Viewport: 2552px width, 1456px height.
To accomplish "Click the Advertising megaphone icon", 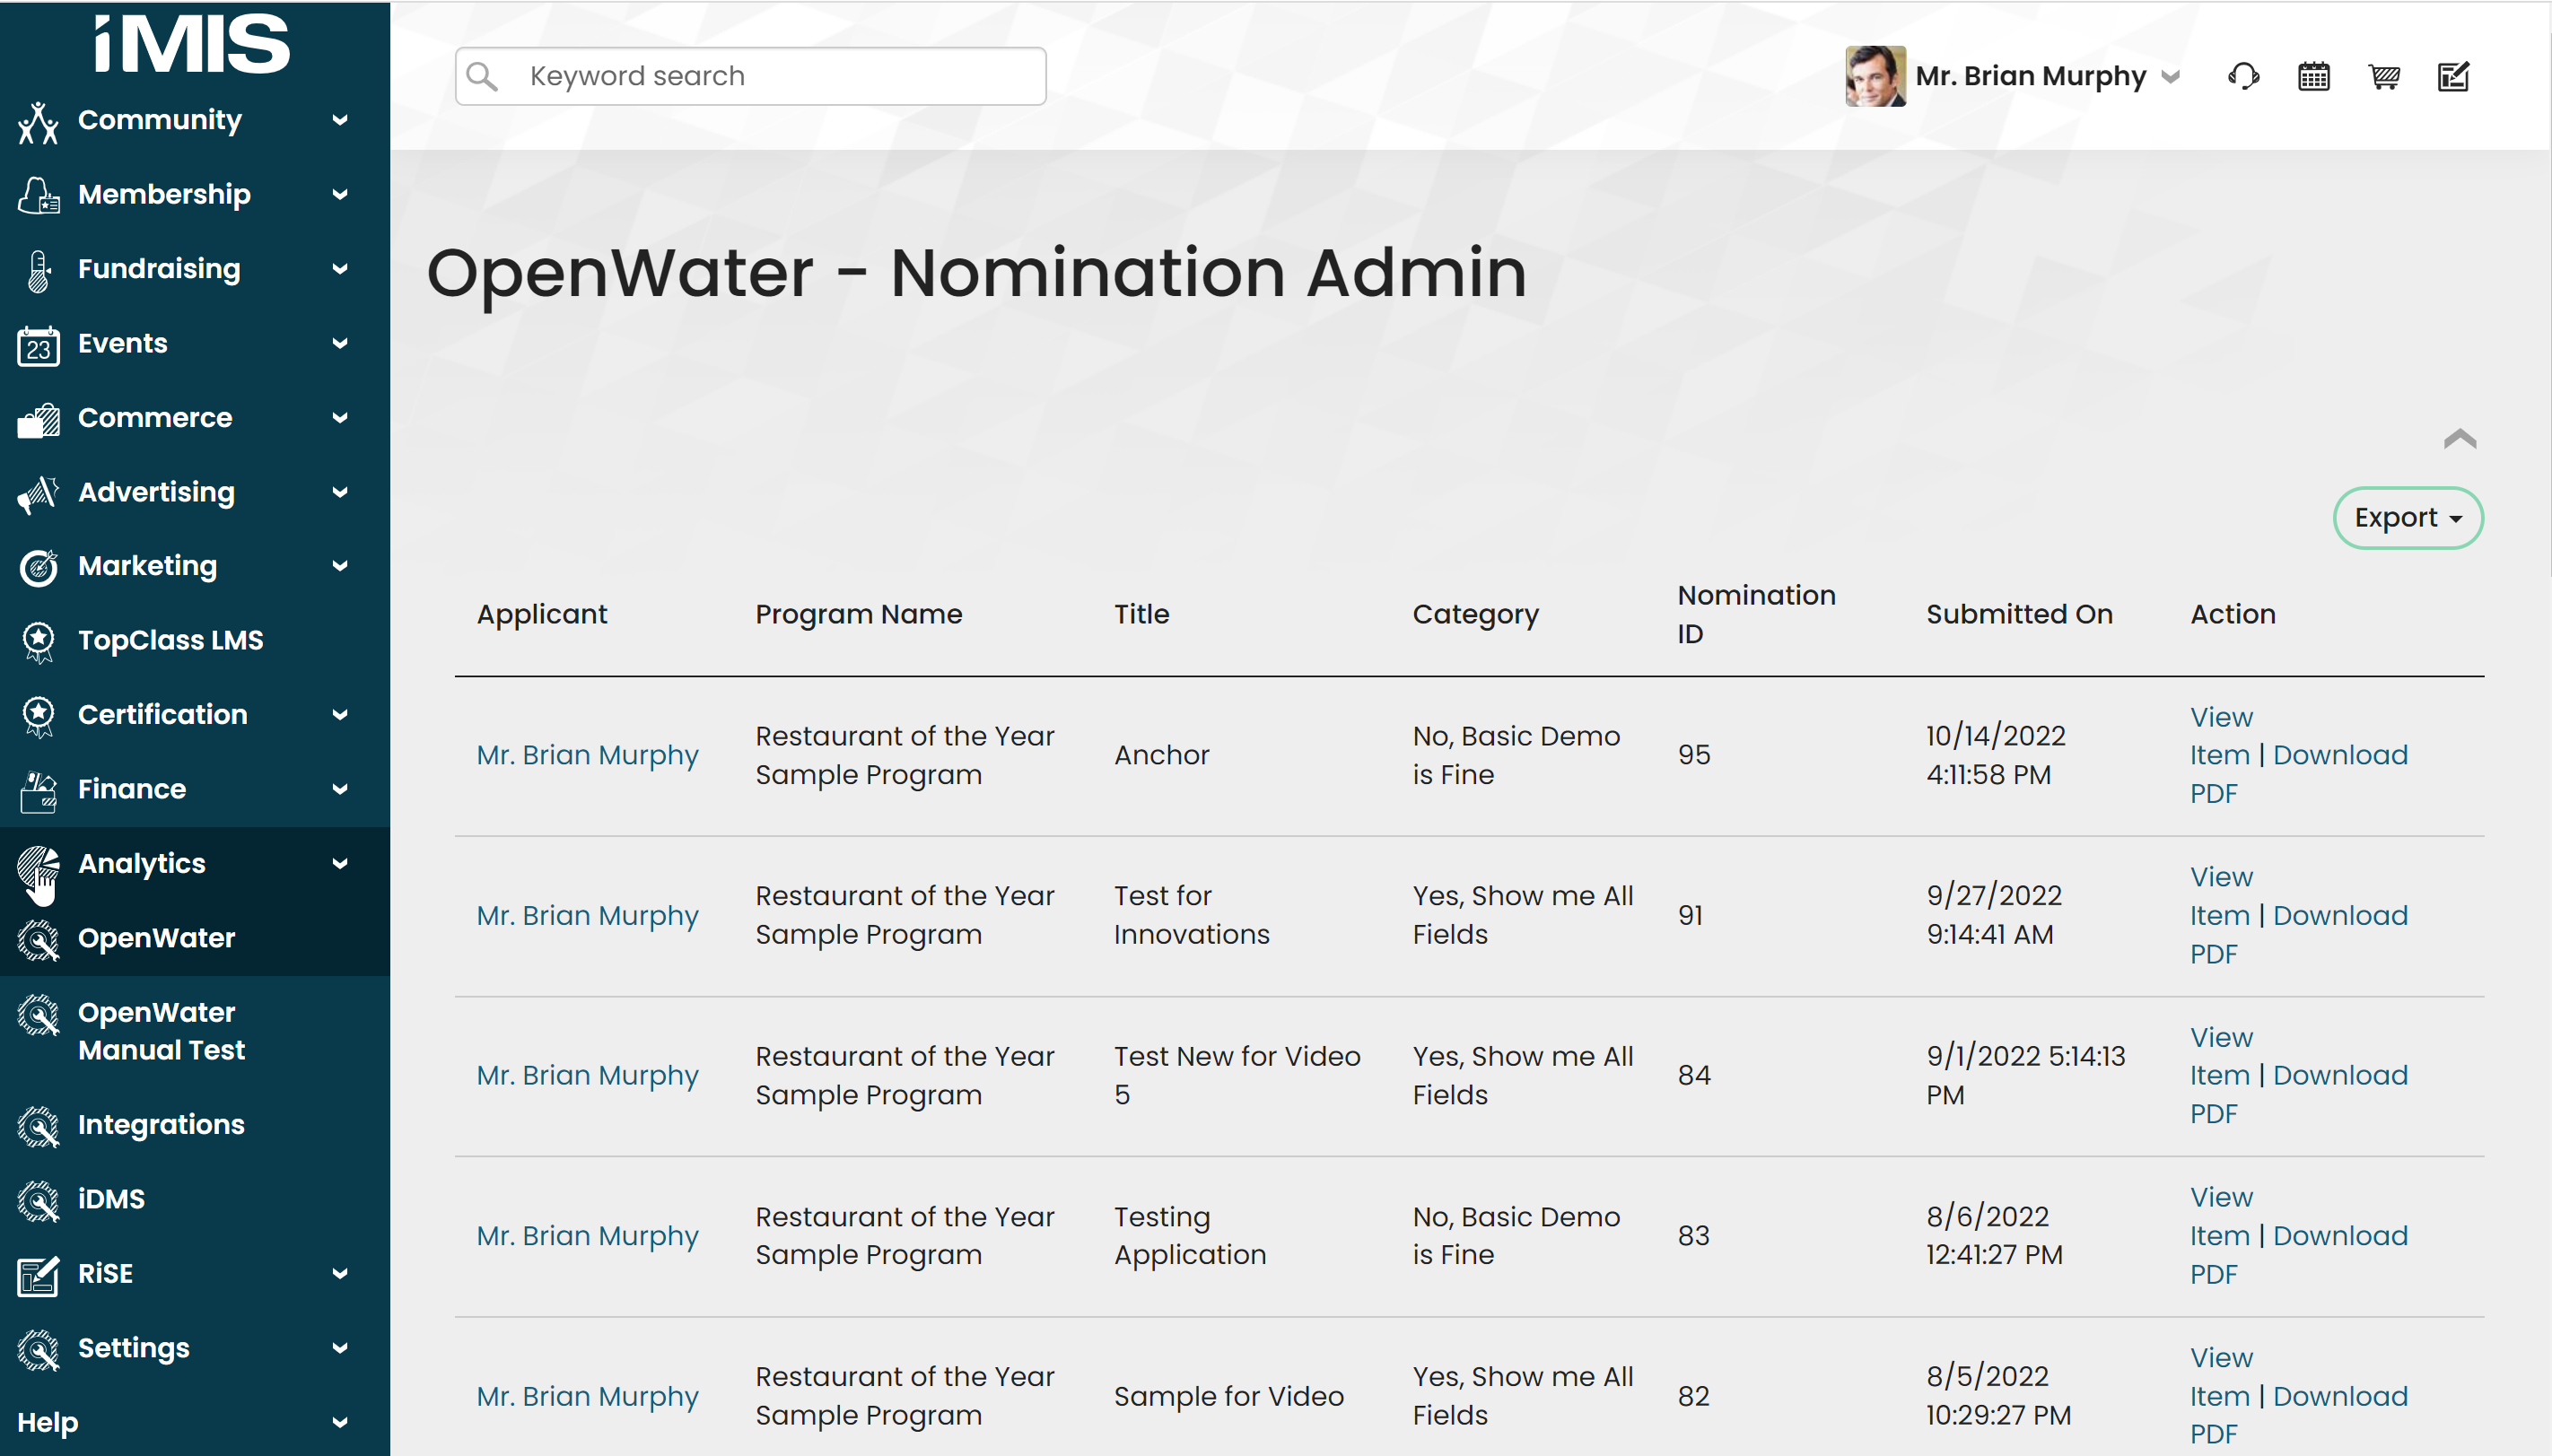I will coord(38,493).
